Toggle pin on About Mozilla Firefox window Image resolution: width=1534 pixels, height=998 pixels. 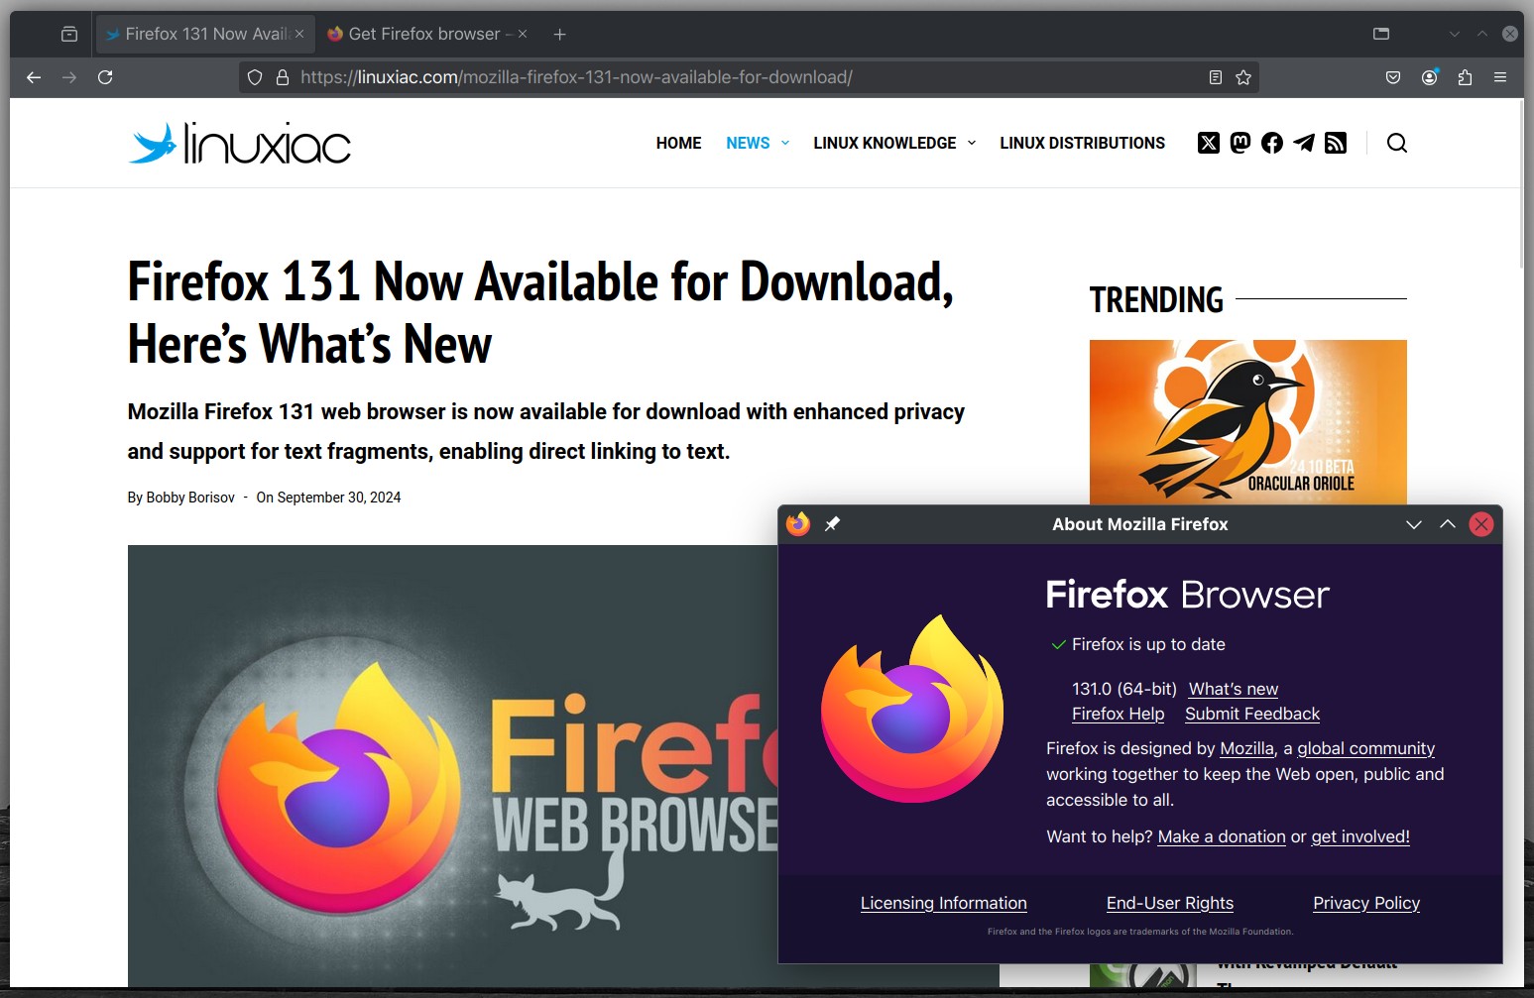(x=833, y=523)
